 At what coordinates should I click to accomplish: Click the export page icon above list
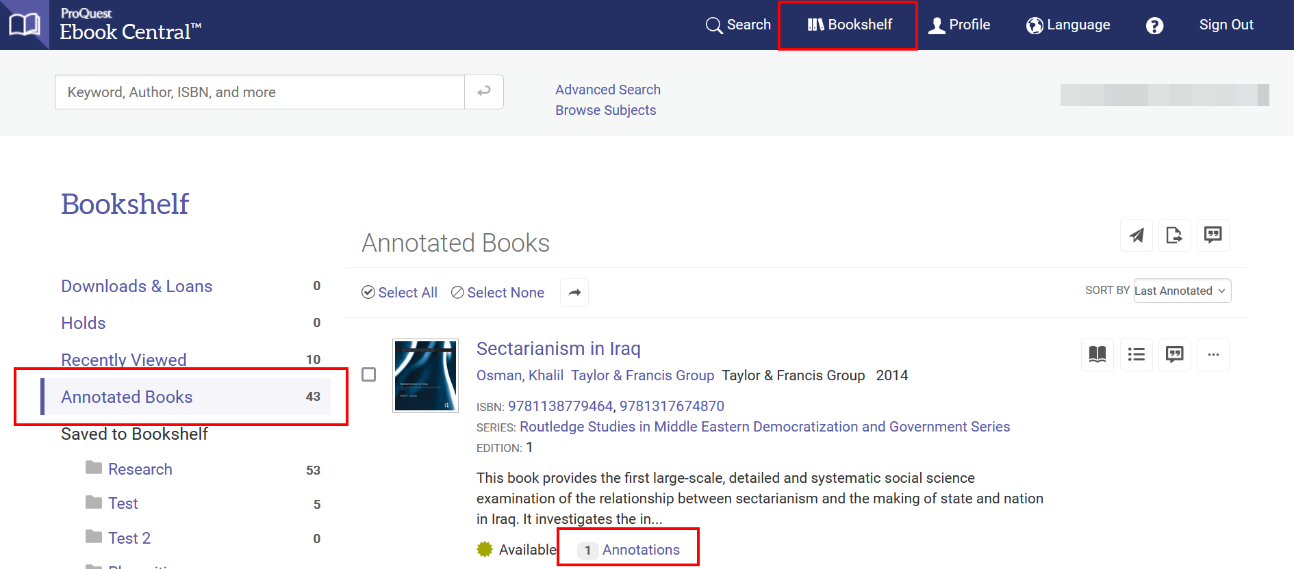1174,235
